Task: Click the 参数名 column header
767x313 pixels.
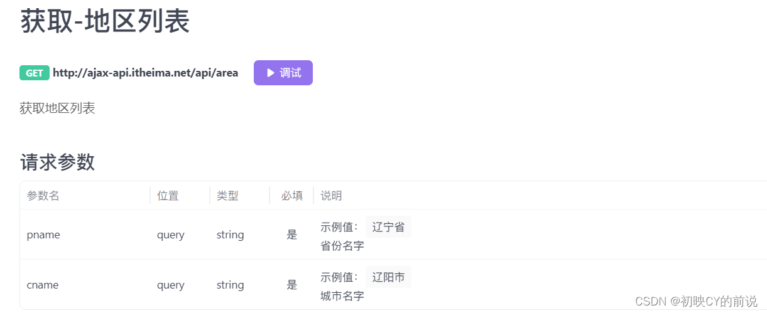Action: (x=43, y=196)
